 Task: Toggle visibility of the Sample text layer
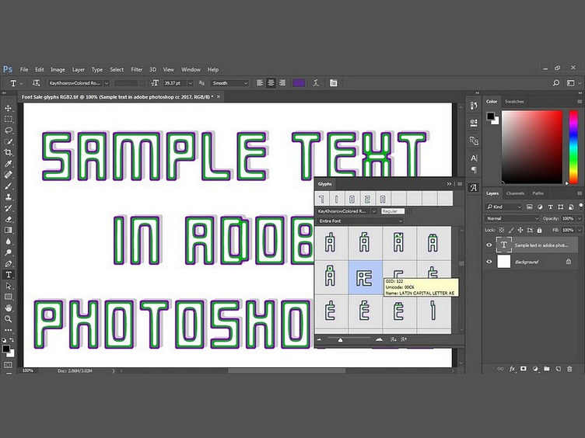coord(489,245)
